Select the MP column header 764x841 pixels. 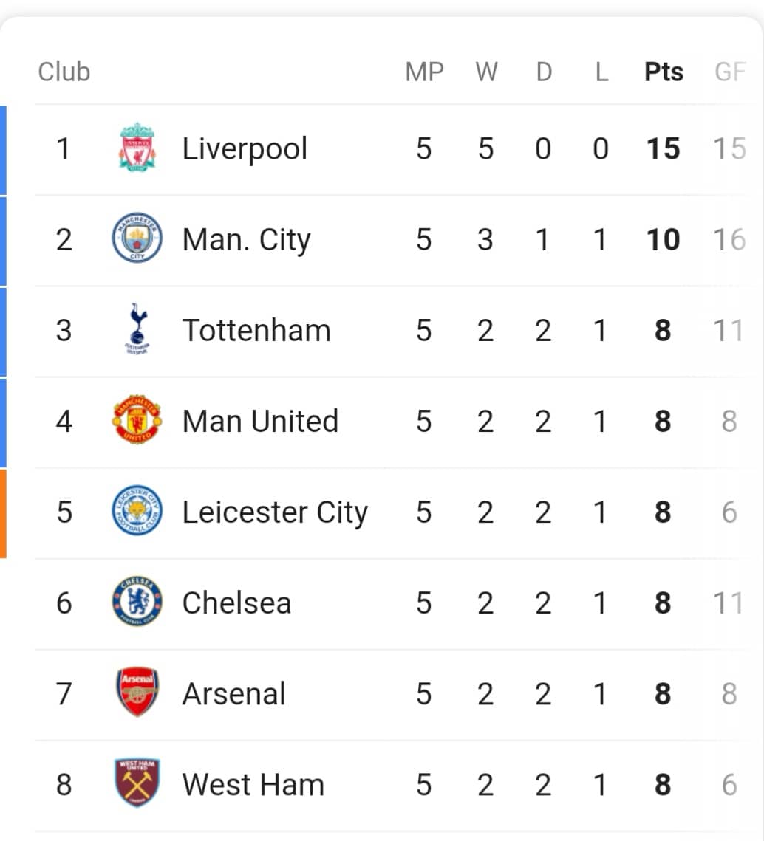[x=425, y=72]
